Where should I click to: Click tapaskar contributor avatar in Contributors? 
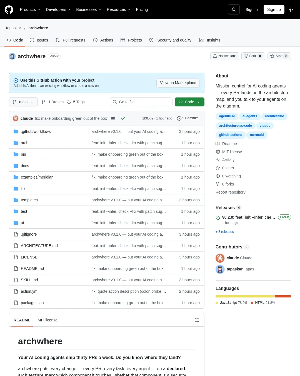click(220, 269)
